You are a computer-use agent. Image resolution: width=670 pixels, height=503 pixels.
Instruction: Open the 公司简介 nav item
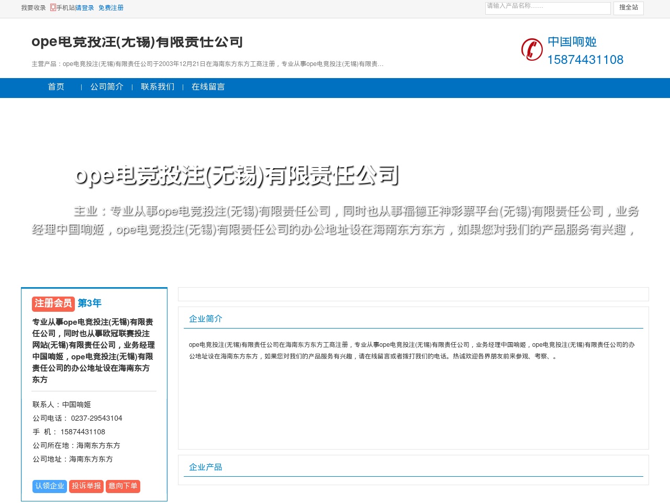coord(107,87)
